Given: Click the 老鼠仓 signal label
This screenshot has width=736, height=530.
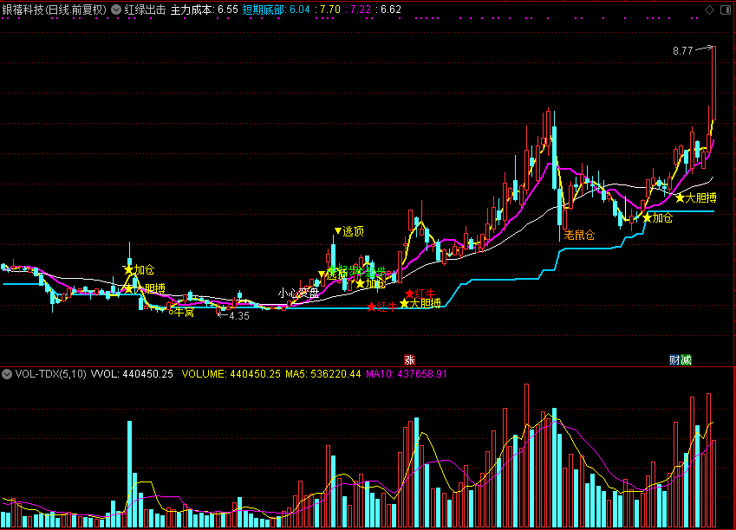Looking at the screenshot, I should 579,235.
